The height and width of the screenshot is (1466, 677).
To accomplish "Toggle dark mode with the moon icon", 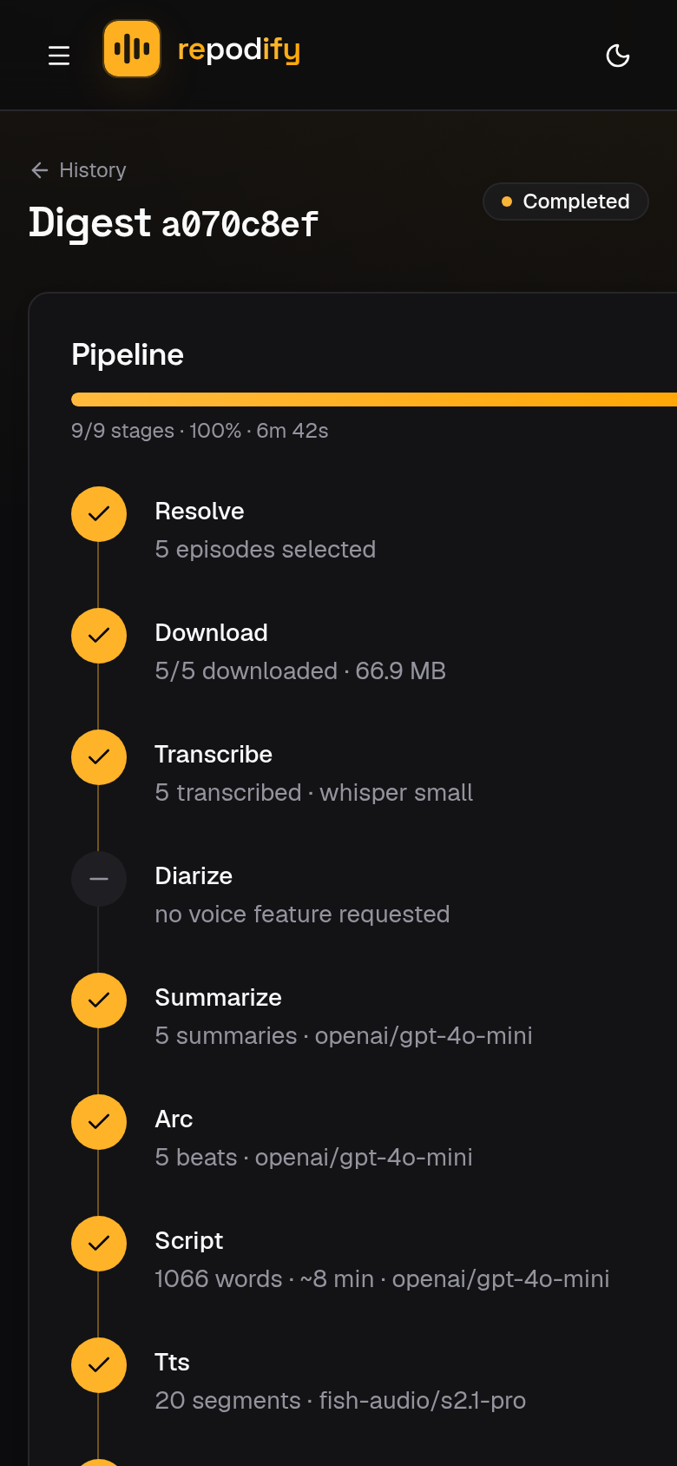I will click(x=618, y=56).
